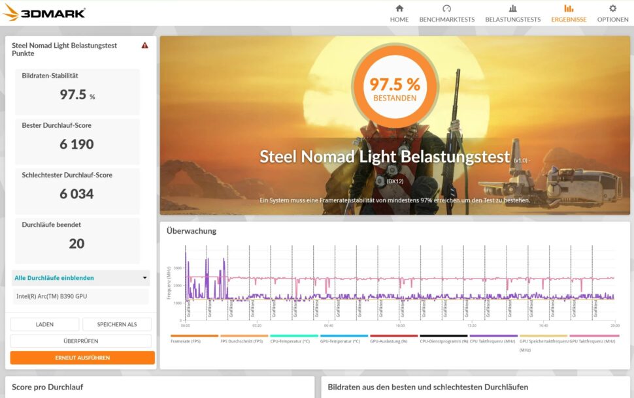The width and height of the screenshot is (634, 398).
Task: Go to HOME tab
Action: [x=399, y=20]
